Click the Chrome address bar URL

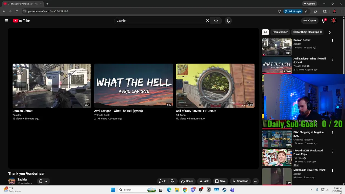[x=48, y=11]
